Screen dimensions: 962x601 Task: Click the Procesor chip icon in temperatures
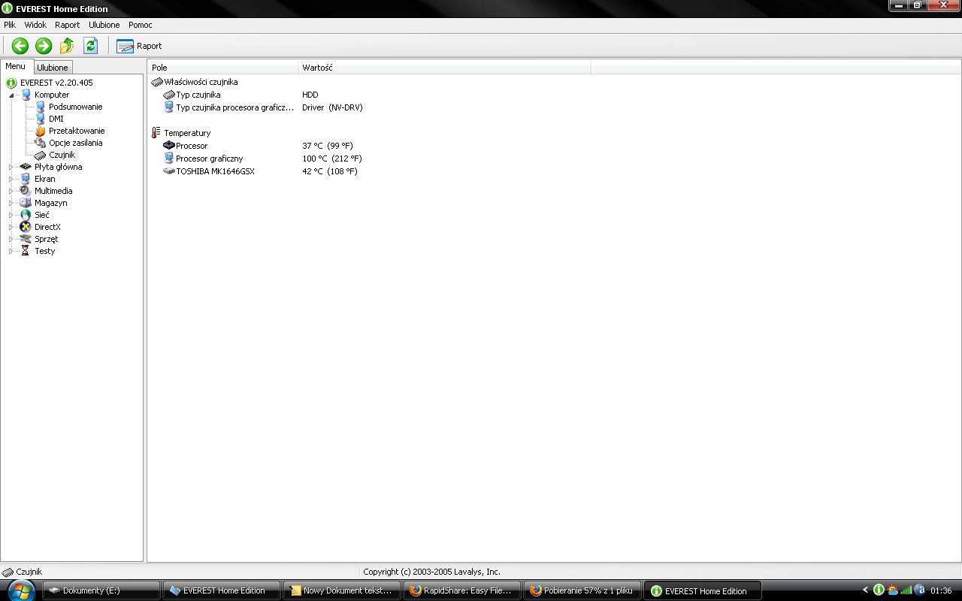pos(169,146)
